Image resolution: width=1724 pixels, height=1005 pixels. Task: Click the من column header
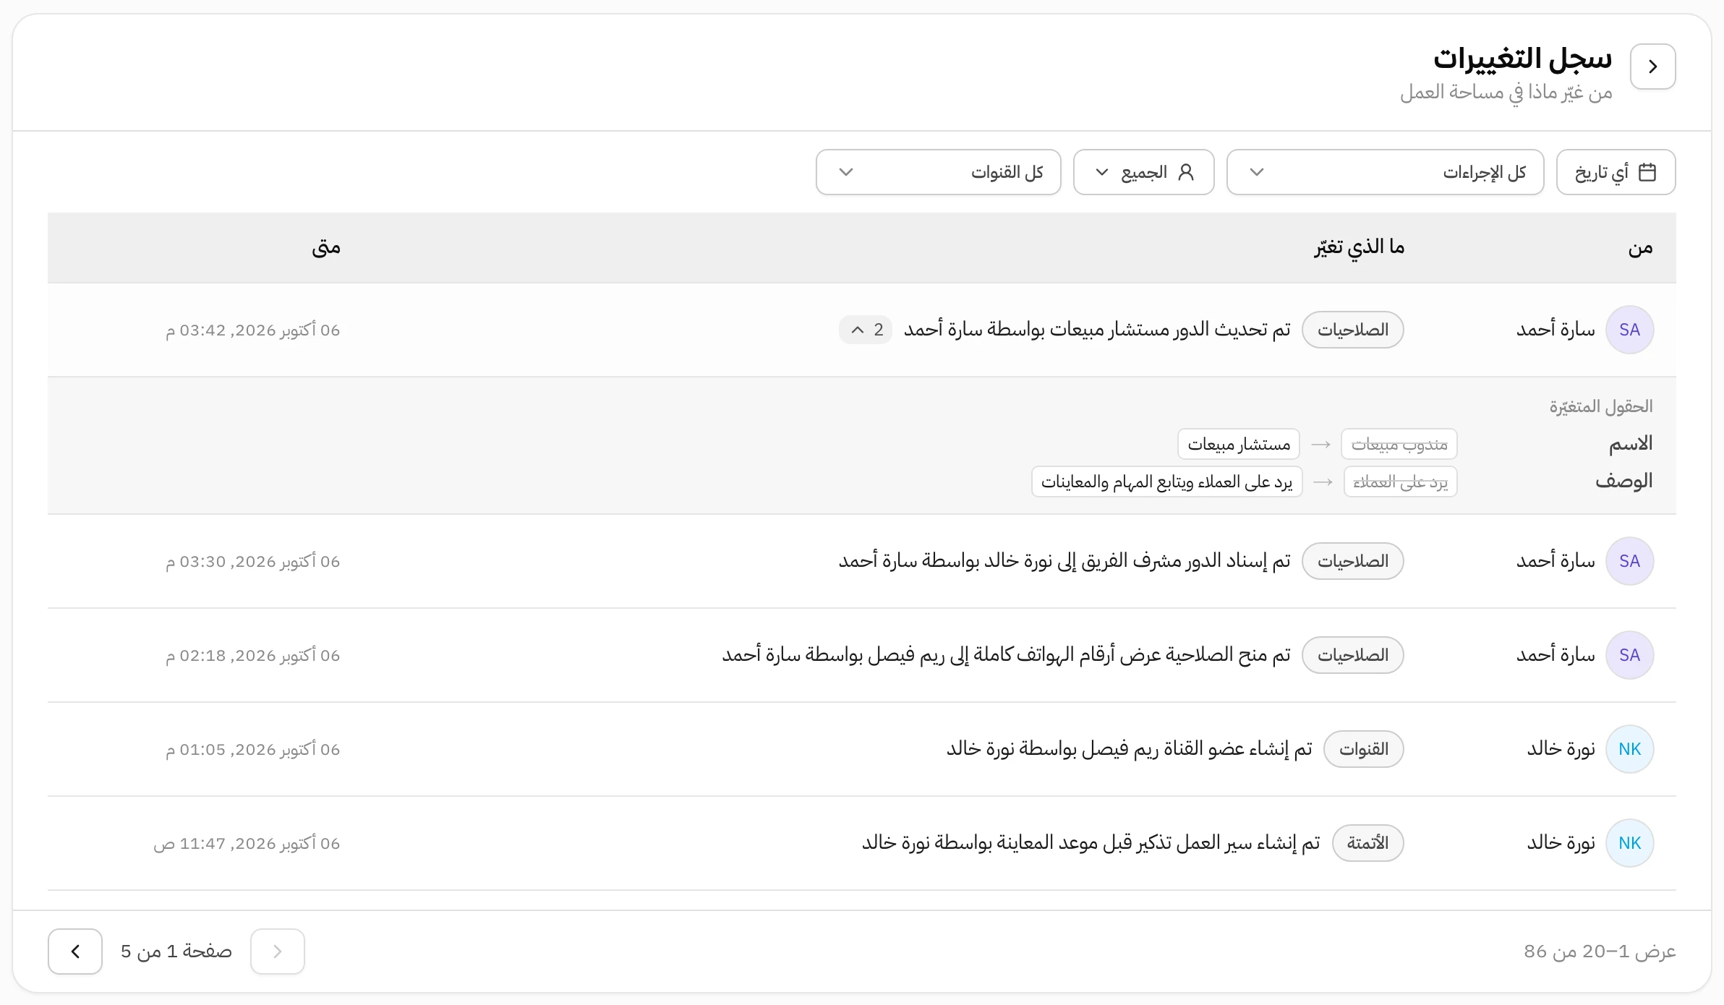[1640, 248]
